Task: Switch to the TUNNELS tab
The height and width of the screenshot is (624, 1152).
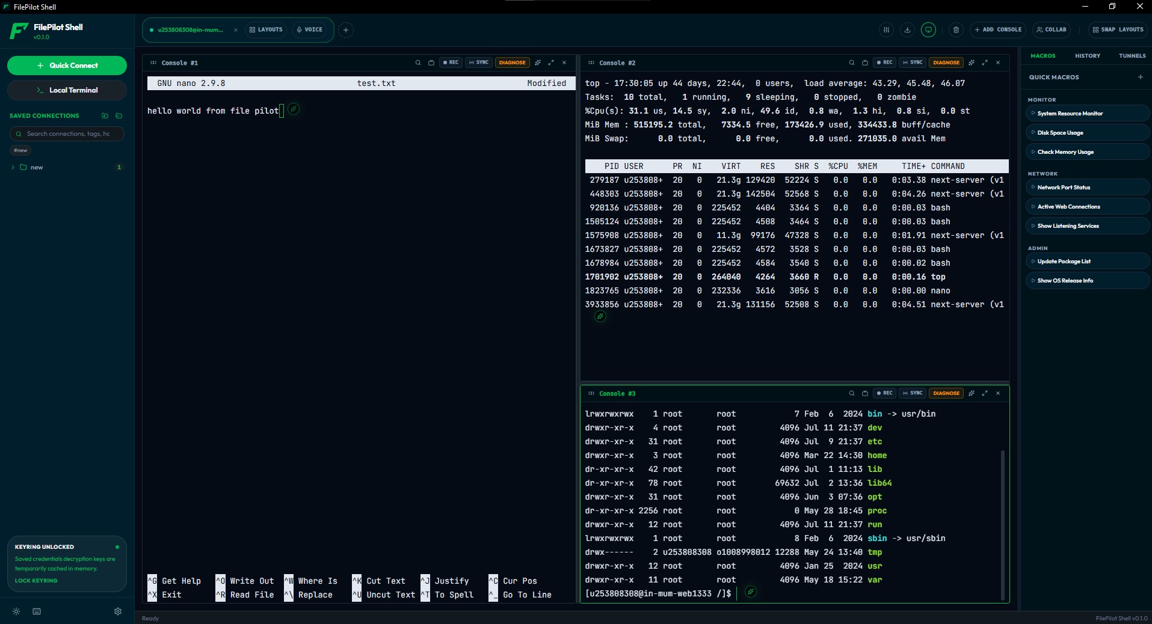Action: 1132,55
